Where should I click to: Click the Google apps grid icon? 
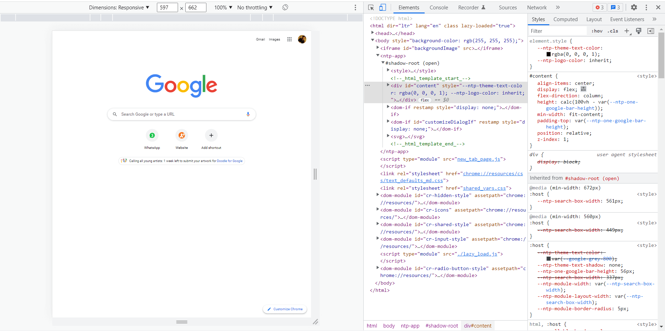point(289,39)
